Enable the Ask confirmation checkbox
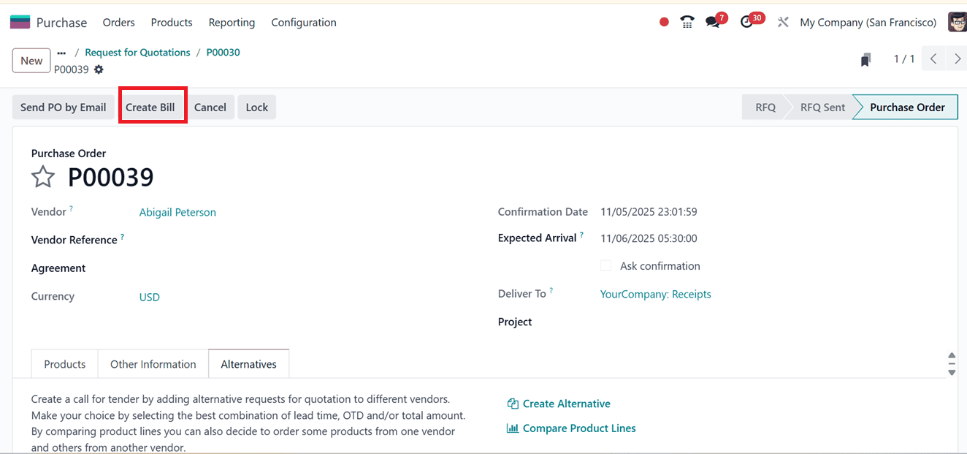This screenshot has width=967, height=454. [605, 265]
